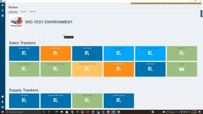Open the Windows Start menu
Screen dimensions: 203x114
pos(3,112)
